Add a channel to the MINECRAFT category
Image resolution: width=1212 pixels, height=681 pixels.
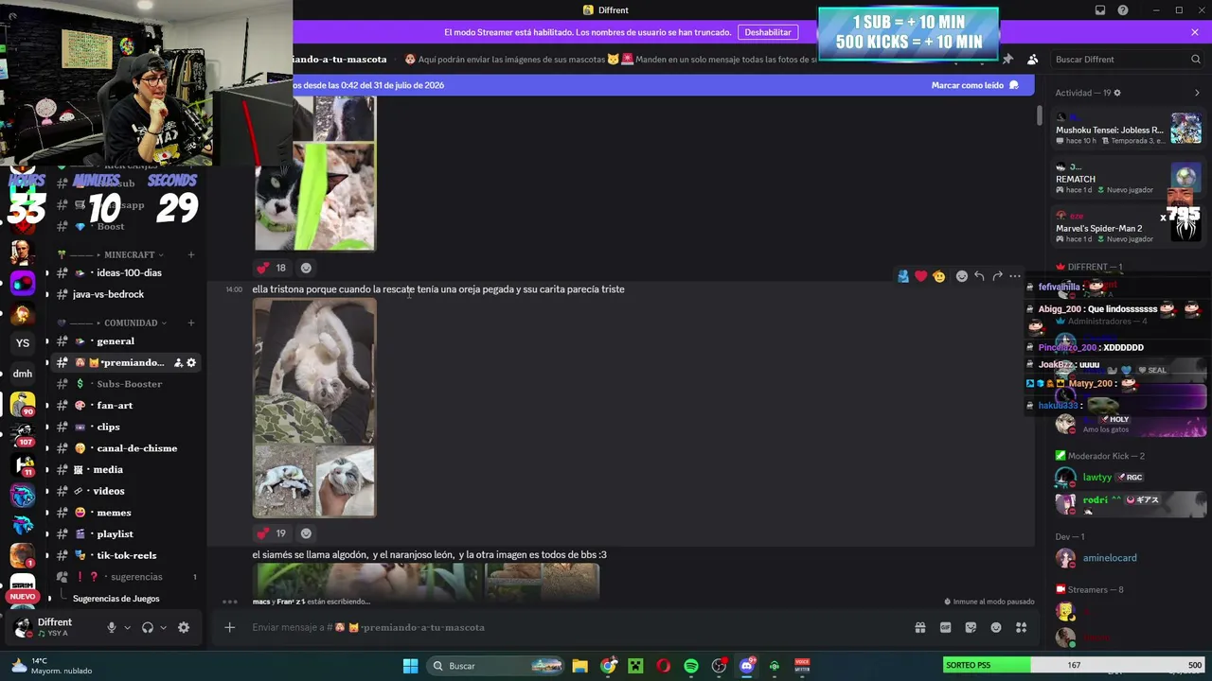(190, 254)
